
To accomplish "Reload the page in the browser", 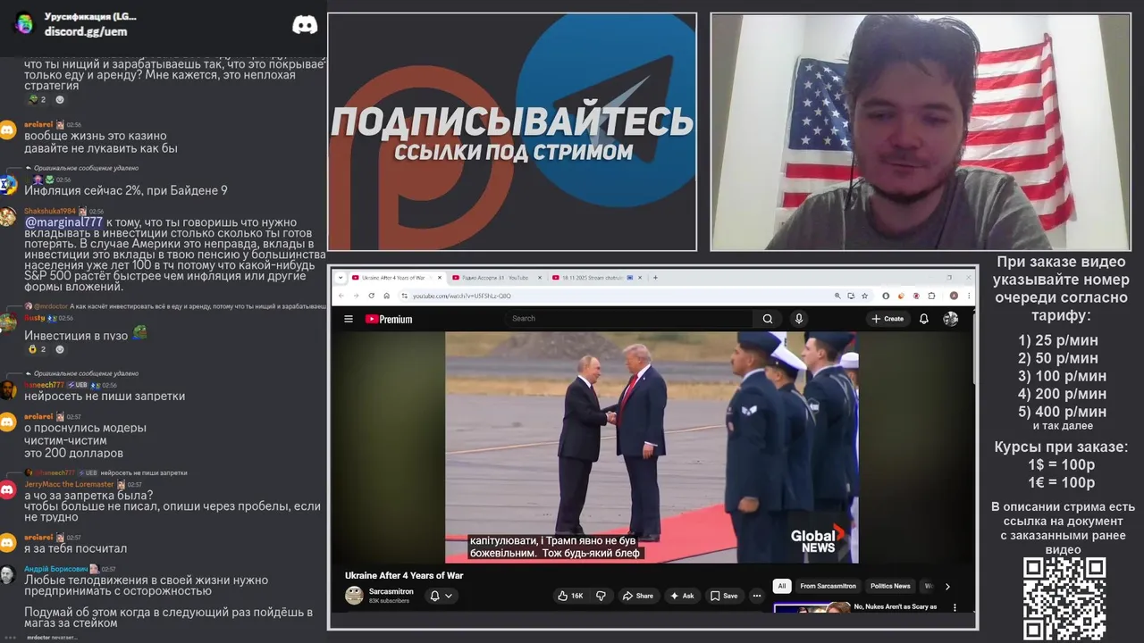I will coord(372,296).
